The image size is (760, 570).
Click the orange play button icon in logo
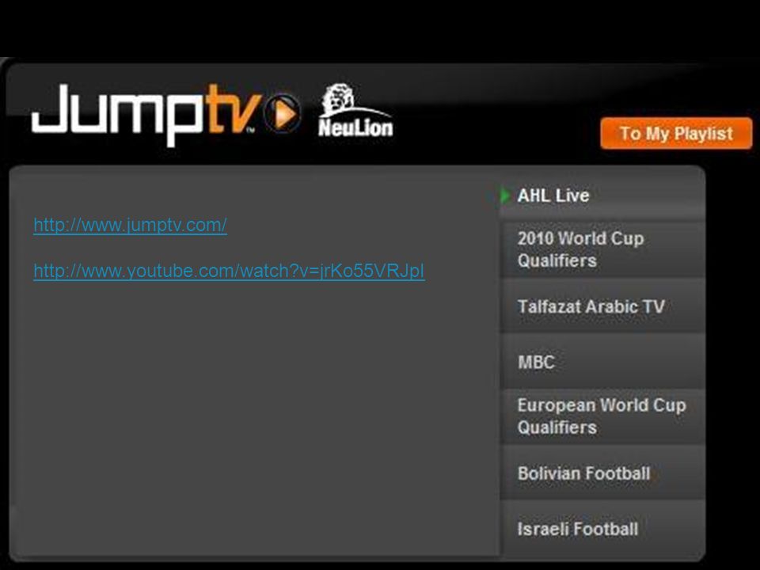coord(283,114)
